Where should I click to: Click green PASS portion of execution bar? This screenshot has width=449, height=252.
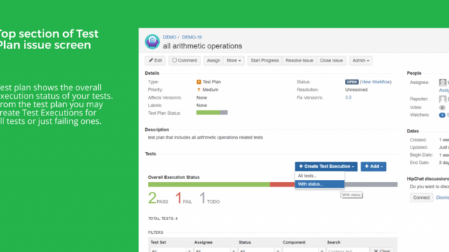209,185
